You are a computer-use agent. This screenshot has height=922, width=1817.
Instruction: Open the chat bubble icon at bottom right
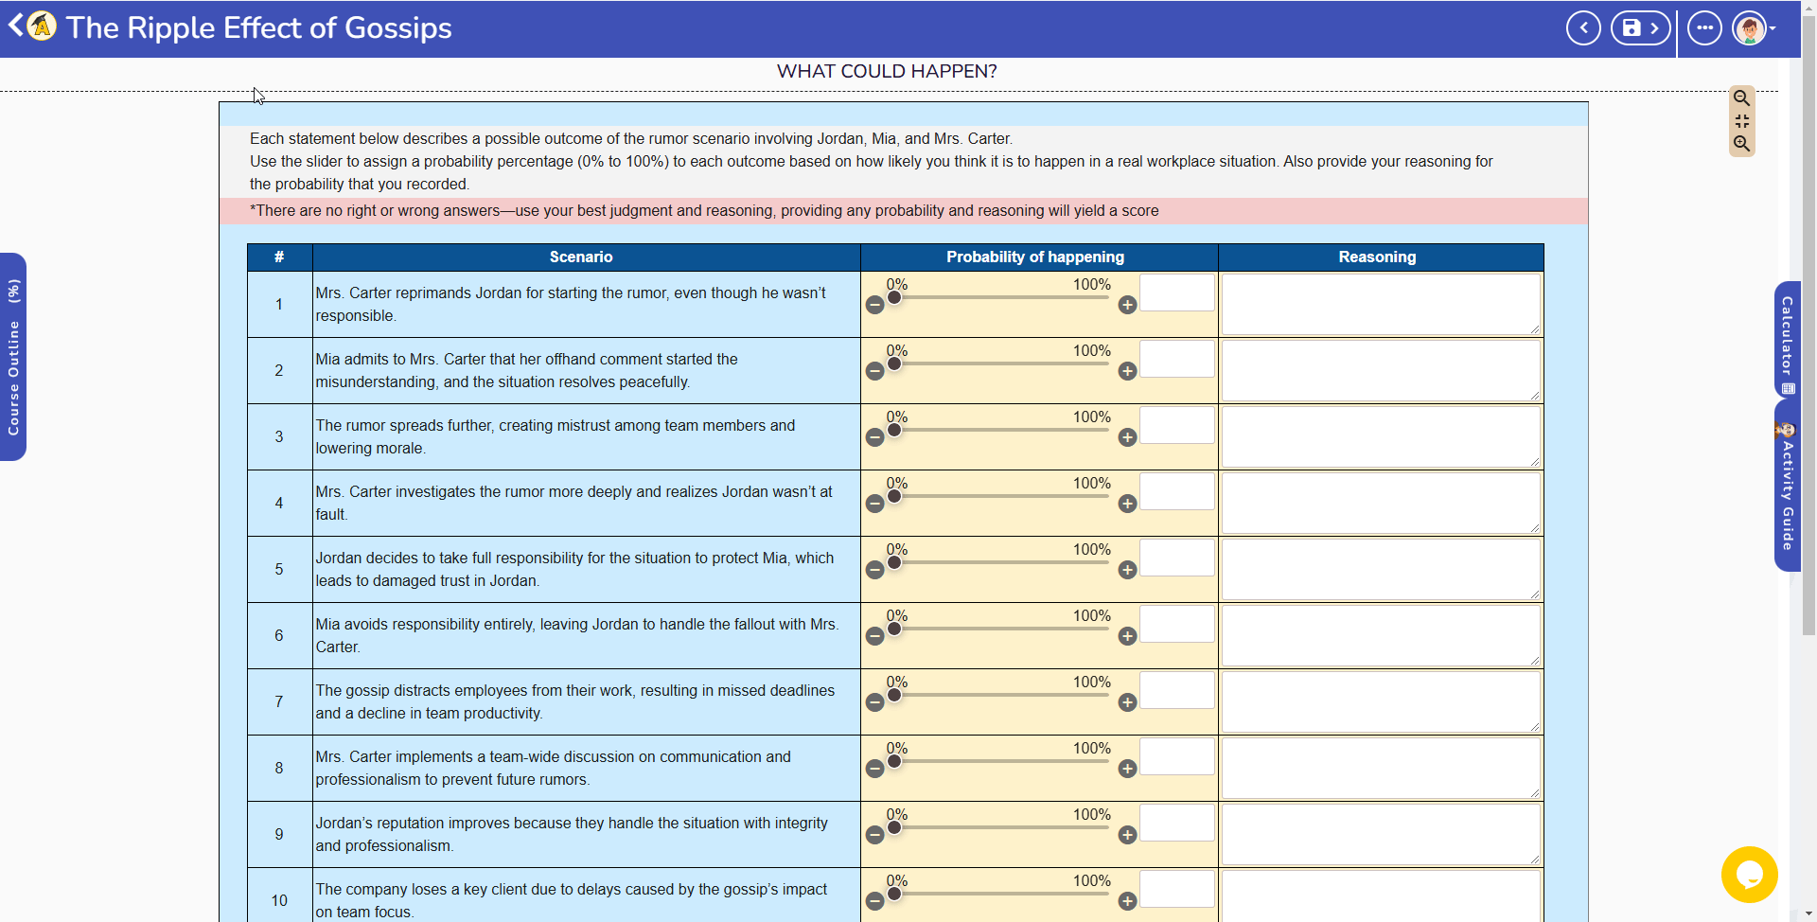1750,875
